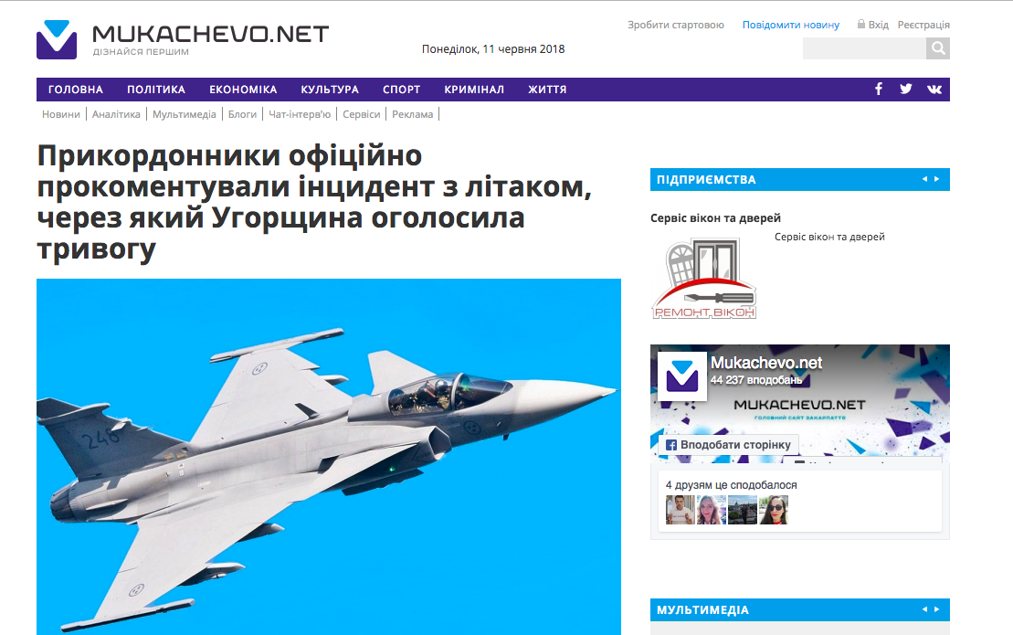Click the Вподобати сторінку button
This screenshot has width=1013, height=635.
(x=728, y=444)
